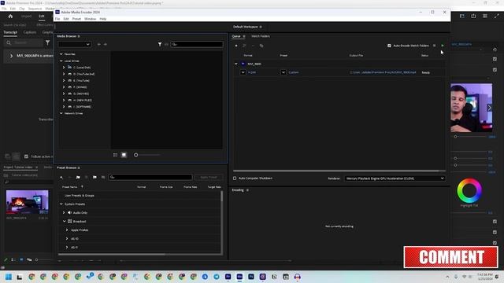Viewport: 504px width, 283px height.
Task: Click the Home icon in Premiere Pro
Action: tap(10, 16)
